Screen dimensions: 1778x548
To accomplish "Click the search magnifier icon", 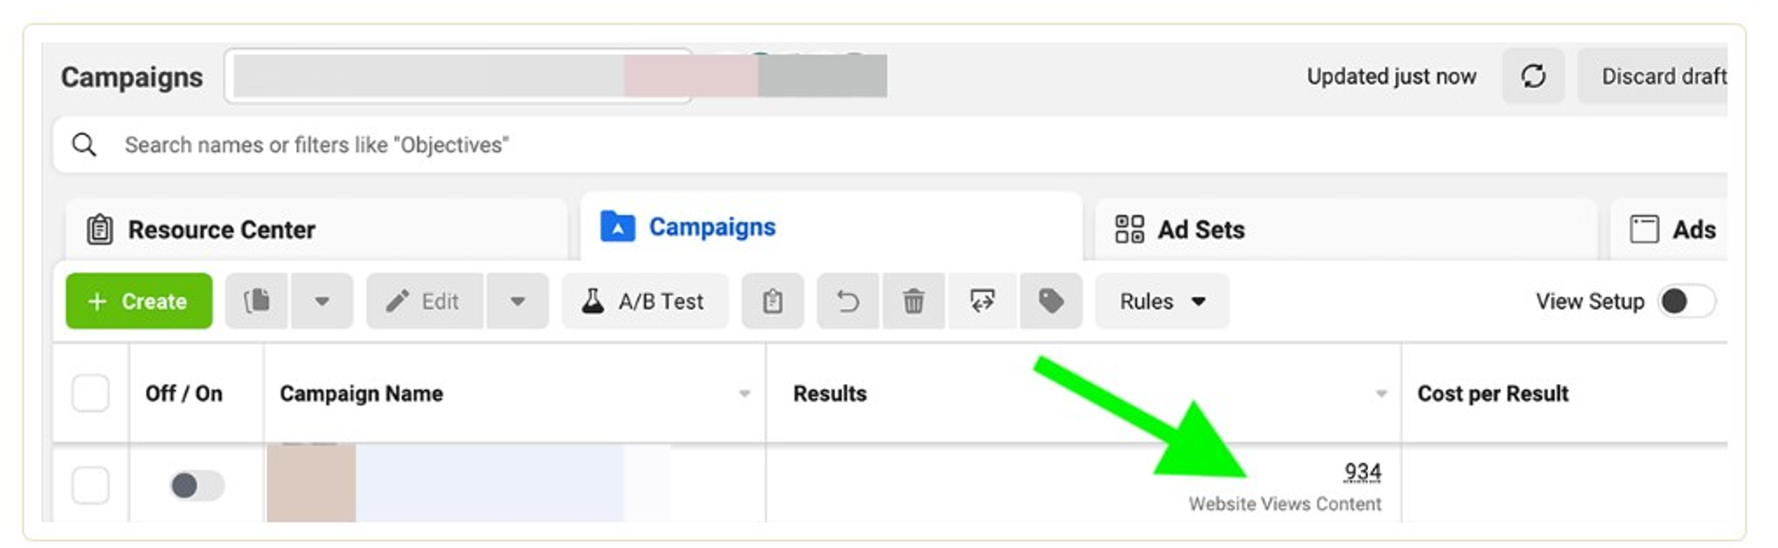I will tap(84, 144).
